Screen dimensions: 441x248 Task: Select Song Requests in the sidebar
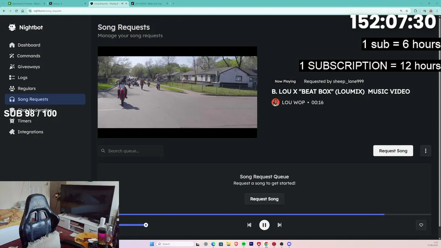pyautogui.click(x=45, y=99)
